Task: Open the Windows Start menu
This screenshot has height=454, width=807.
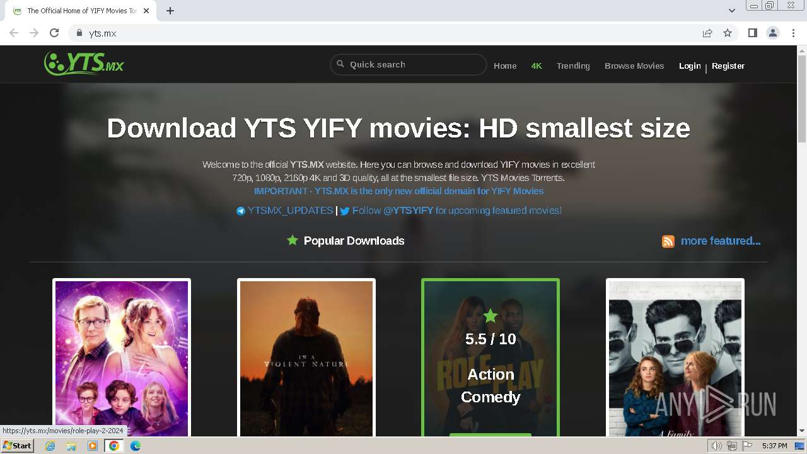Action: [x=17, y=446]
